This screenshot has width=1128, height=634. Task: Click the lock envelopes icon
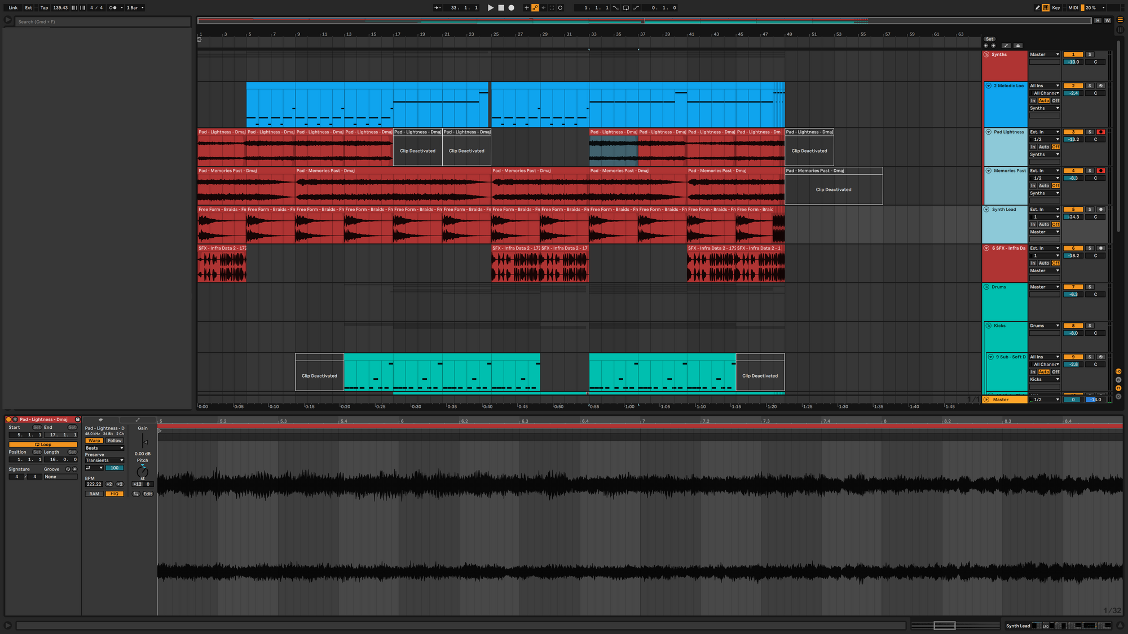point(1017,46)
